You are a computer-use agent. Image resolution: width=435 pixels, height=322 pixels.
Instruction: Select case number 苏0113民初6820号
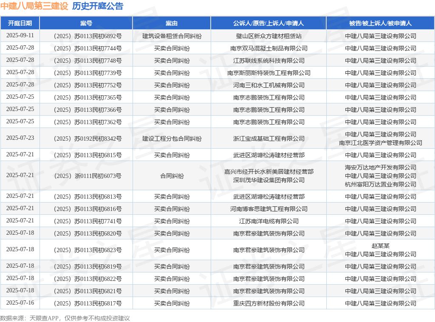[88, 233]
